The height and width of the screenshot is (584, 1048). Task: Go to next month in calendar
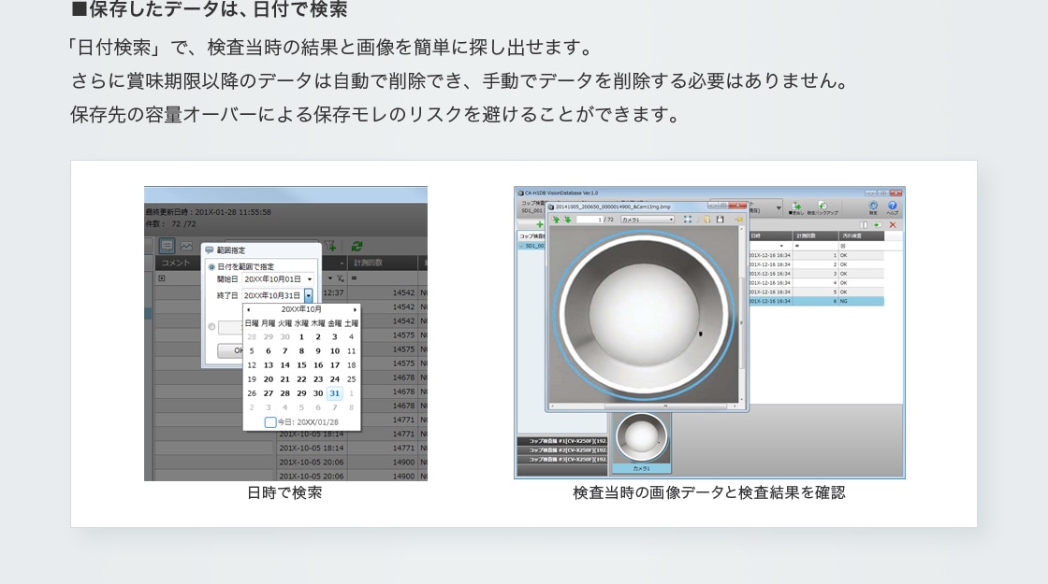pyautogui.click(x=355, y=309)
